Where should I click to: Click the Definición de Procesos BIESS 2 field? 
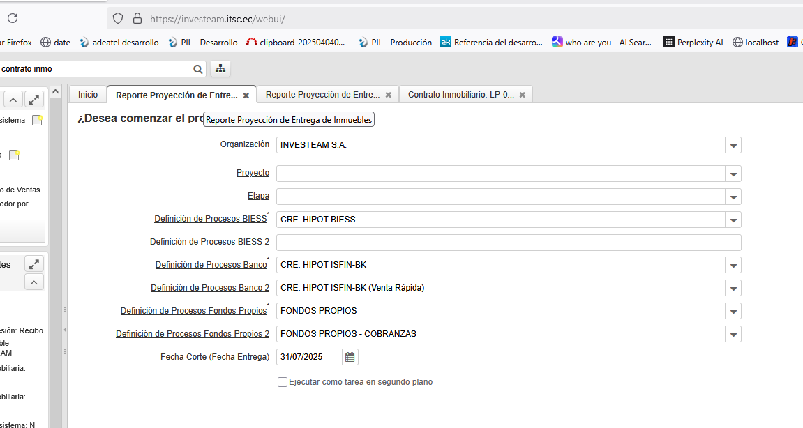(x=508, y=243)
